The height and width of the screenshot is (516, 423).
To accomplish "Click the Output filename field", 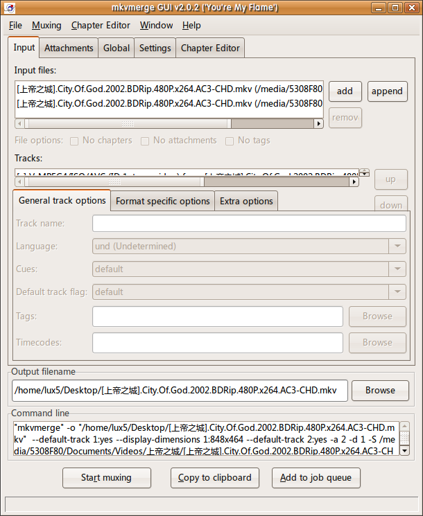I will tap(180, 391).
